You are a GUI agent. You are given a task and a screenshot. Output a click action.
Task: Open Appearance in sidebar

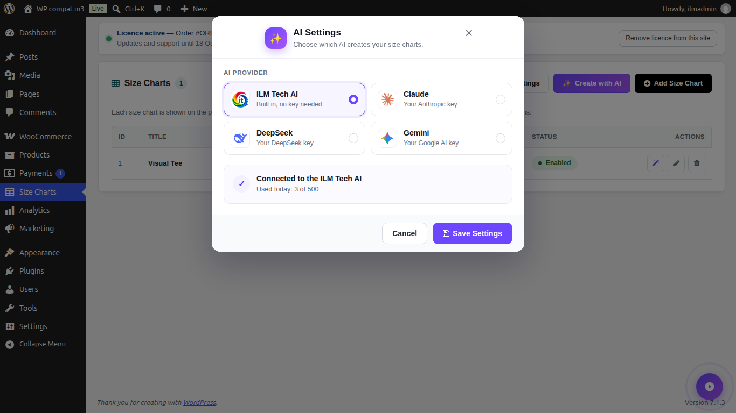click(43, 253)
